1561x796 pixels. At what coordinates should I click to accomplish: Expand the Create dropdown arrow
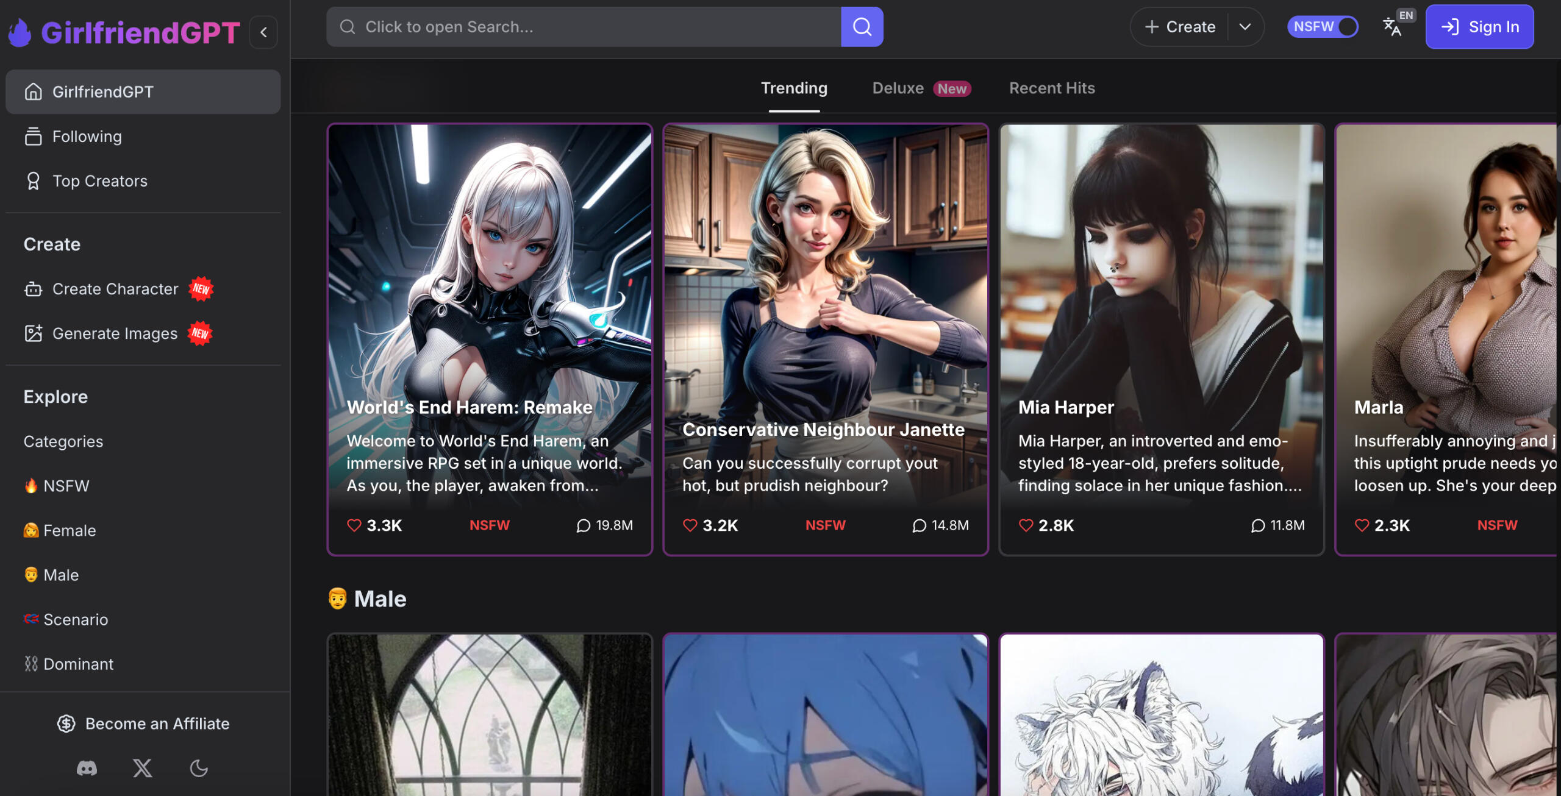(1245, 27)
